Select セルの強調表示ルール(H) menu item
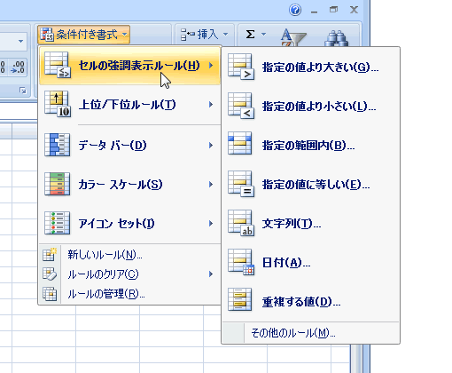This screenshot has width=452, height=373. [x=129, y=66]
